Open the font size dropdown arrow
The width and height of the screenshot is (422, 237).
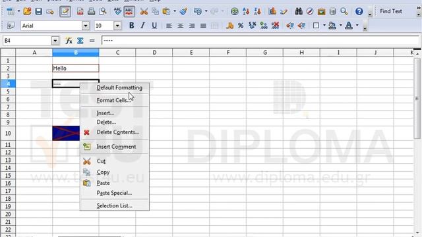click(117, 26)
